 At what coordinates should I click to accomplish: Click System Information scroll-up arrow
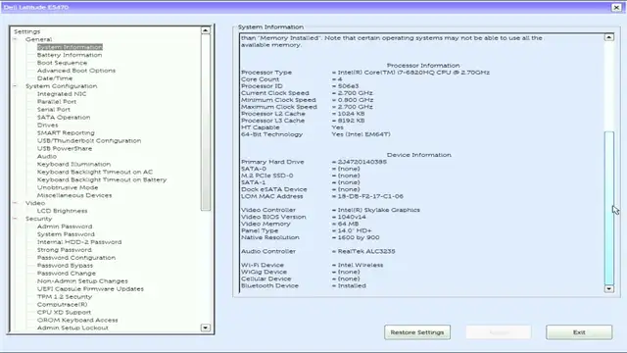(x=609, y=37)
